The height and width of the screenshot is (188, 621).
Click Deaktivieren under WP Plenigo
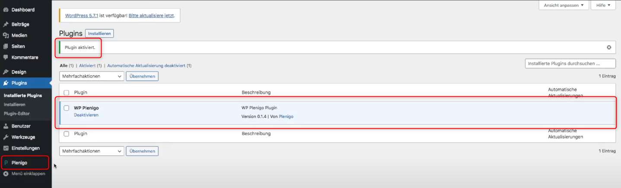[x=86, y=115]
